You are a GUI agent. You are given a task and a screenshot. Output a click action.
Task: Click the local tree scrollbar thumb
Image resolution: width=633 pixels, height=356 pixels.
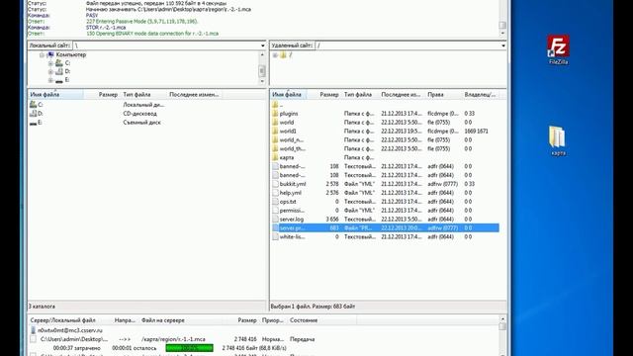(262, 71)
